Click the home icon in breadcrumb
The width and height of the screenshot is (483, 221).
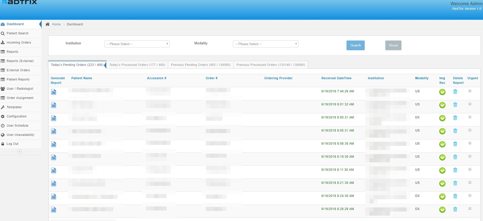[x=48, y=24]
